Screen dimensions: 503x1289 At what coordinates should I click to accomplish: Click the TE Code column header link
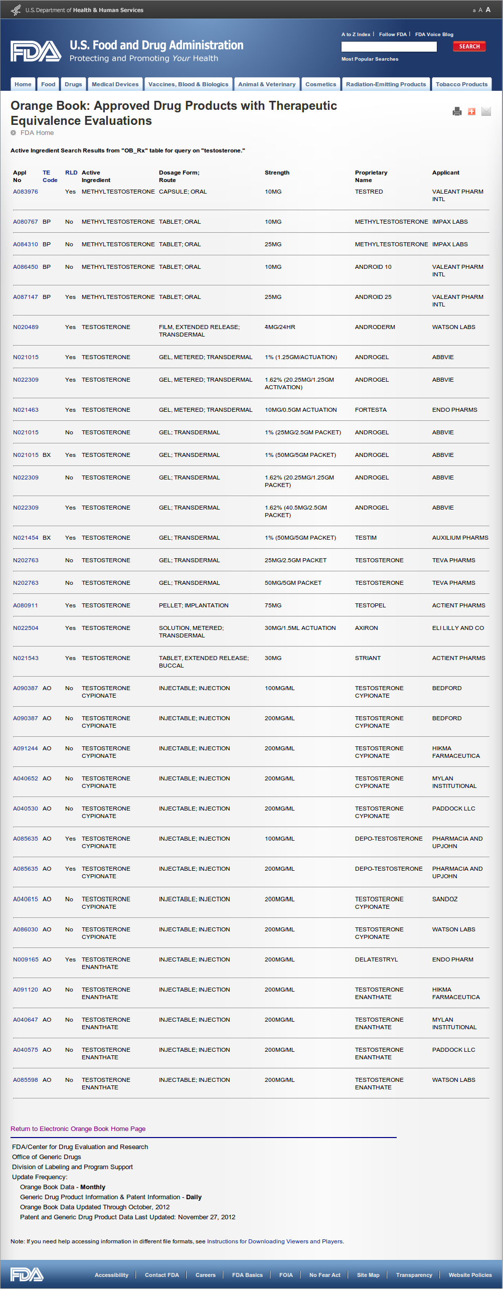(50, 177)
